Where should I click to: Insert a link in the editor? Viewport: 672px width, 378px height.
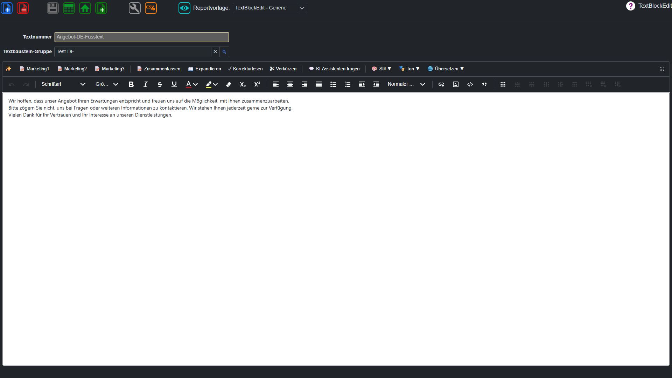441,84
